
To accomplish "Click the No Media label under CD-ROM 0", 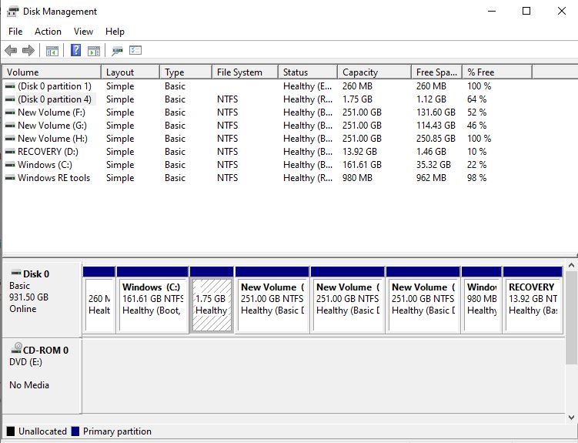I will pos(29,384).
